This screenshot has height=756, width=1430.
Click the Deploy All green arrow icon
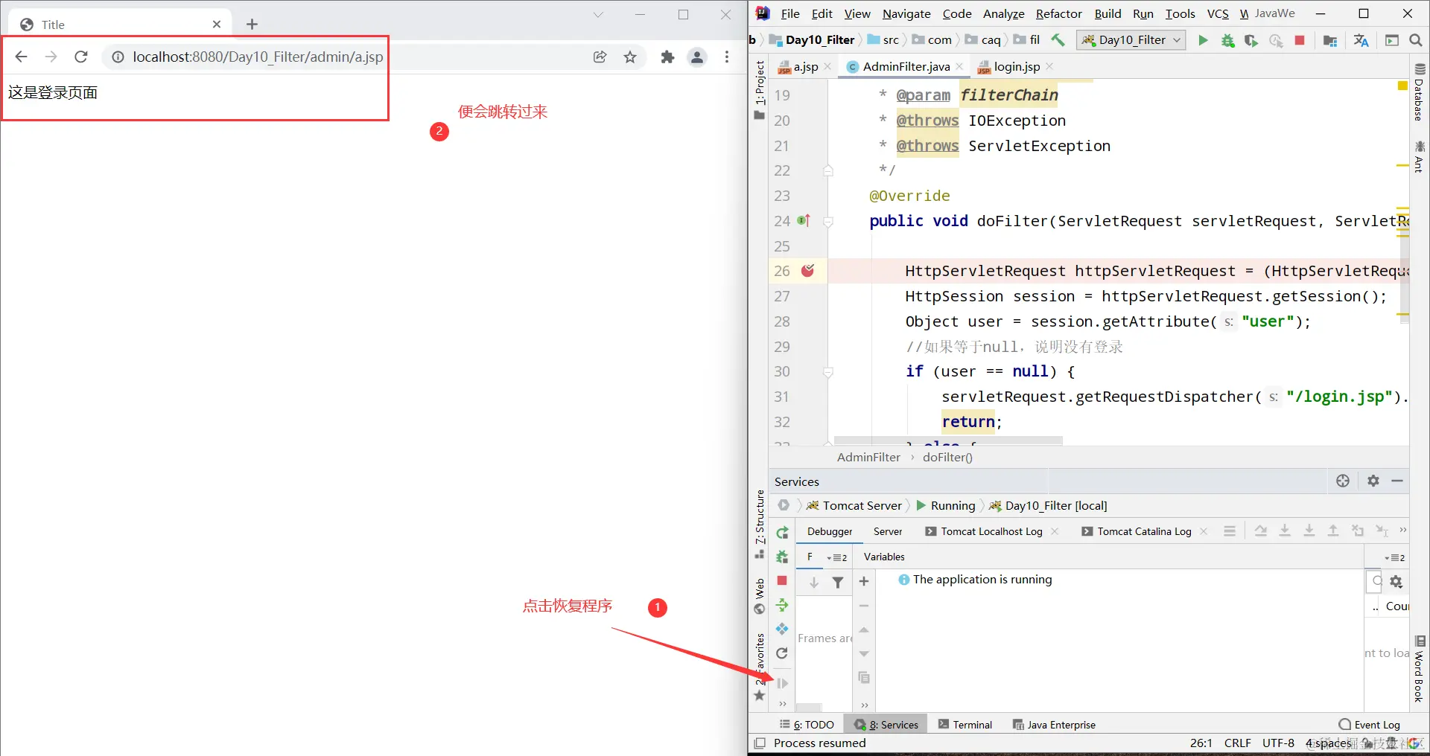pos(782,605)
